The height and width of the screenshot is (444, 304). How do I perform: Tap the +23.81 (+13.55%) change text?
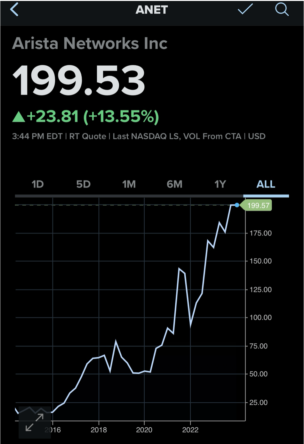click(x=93, y=117)
